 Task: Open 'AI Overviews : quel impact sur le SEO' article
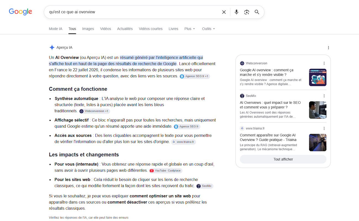270,105
